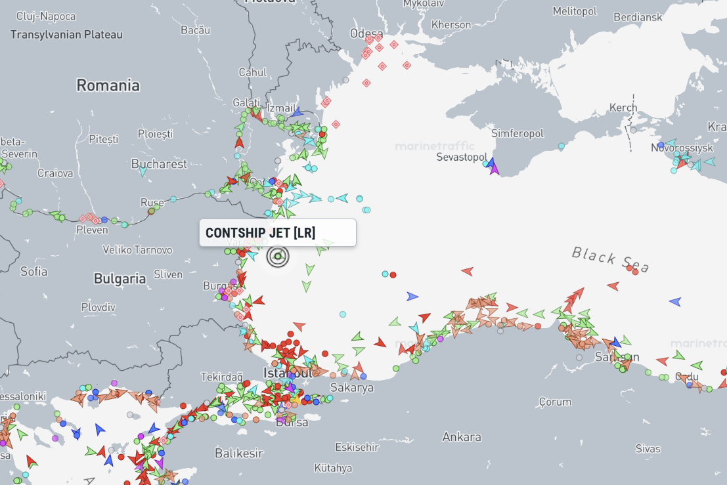Click the Bulgaria country label
Screen dimensions: 727x485
(x=120, y=278)
